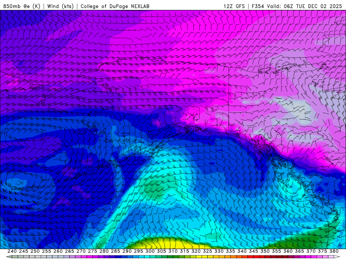The height and width of the screenshot is (259, 346).
Task: Click the 290 value on the color scale
Action: coord(127,251)
